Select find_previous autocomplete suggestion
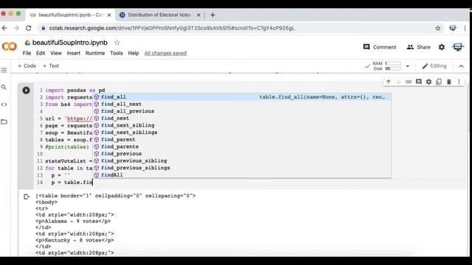The width and height of the screenshot is (472, 265). tap(242, 154)
